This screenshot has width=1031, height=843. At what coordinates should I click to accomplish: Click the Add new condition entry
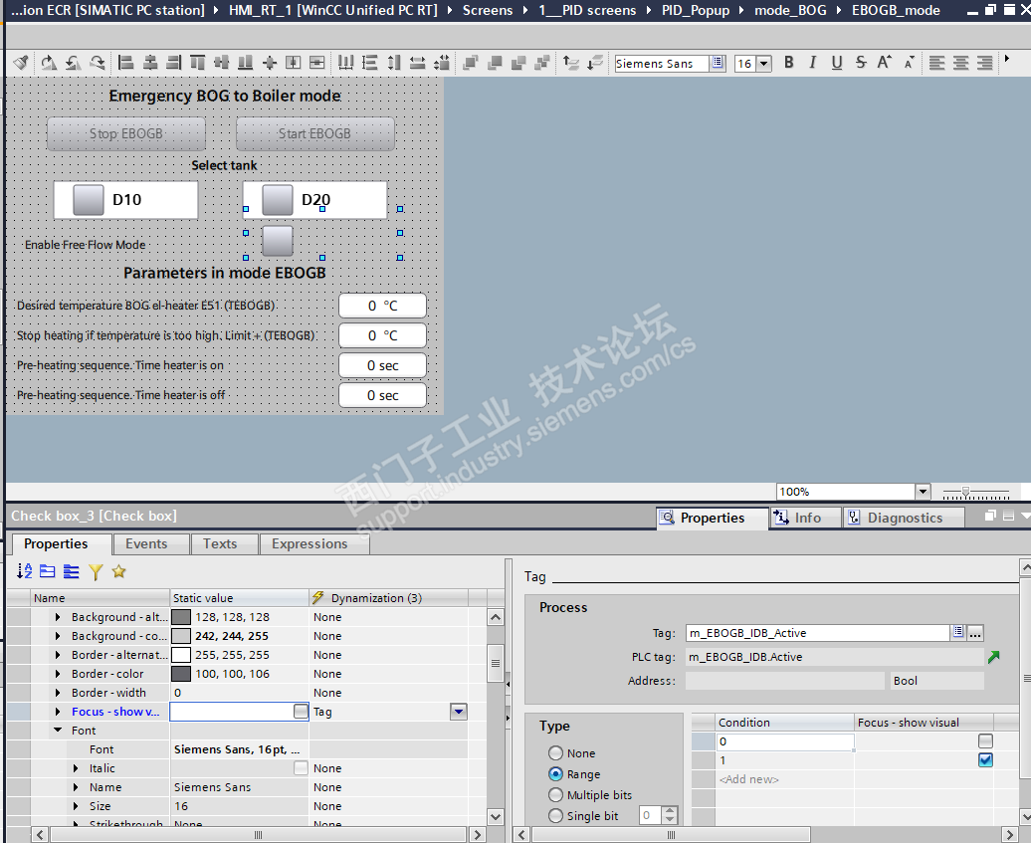tap(749, 779)
